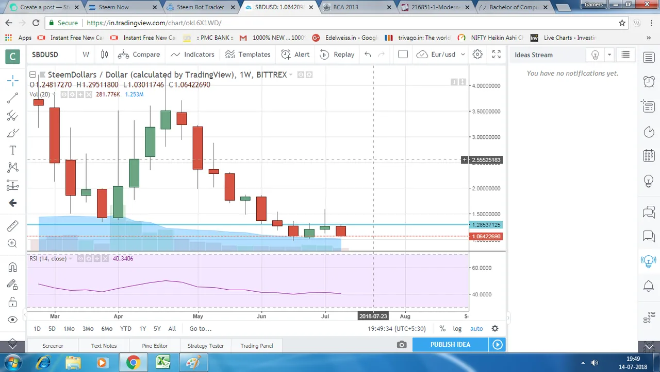660x372 pixels.
Task: Open the chart layout selector square
Action: [x=403, y=55]
